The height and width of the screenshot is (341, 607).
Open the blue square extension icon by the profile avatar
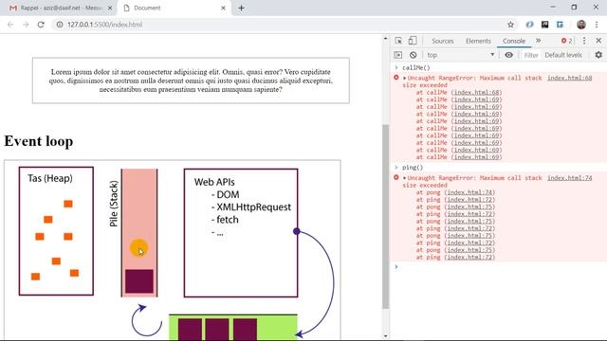(x=560, y=25)
